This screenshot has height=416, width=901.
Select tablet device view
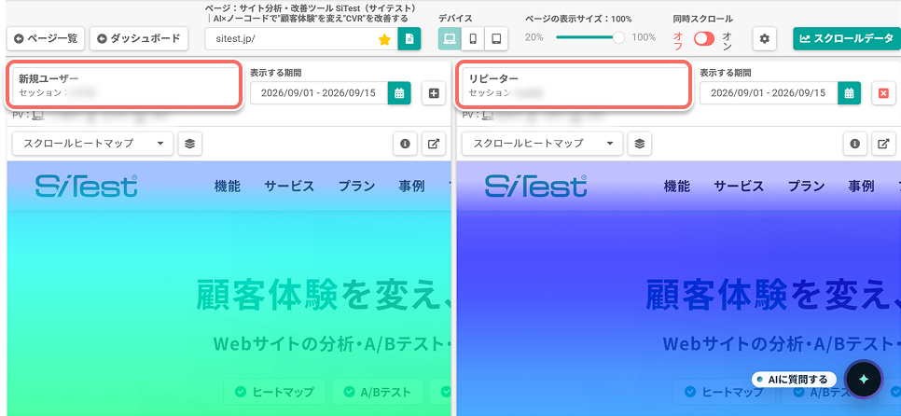tap(496, 38)
